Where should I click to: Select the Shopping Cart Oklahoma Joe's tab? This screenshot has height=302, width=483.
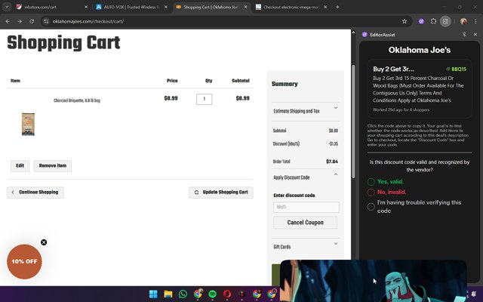[211, 7]
